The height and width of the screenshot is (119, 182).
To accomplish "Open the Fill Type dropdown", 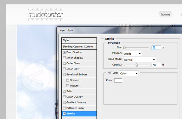I will point(129,73).
